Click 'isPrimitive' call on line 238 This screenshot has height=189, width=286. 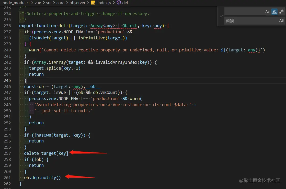tap(92, 38)
